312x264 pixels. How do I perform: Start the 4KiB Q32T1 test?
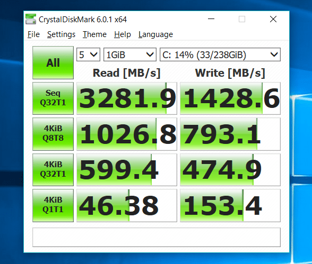pyautogui.click(x=53, y=170)
